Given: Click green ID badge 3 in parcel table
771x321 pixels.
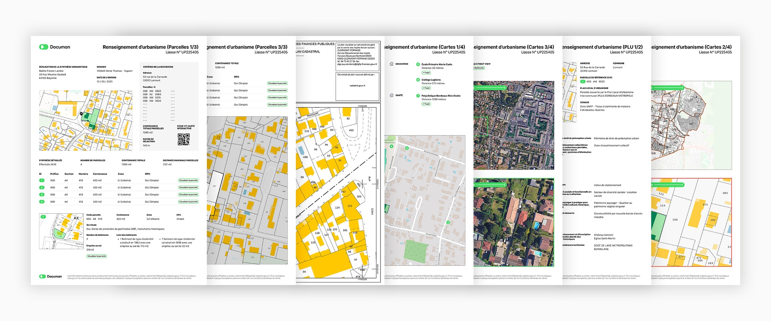Looking at the screenshot, I should (42, 195).
